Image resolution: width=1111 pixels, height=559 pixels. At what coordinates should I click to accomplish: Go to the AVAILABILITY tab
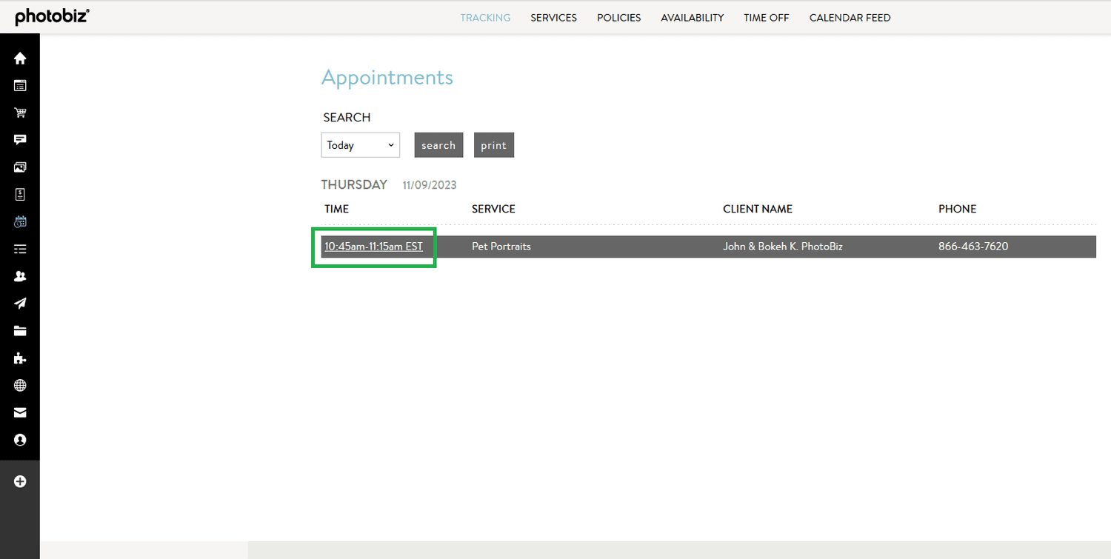click(692, 17)
